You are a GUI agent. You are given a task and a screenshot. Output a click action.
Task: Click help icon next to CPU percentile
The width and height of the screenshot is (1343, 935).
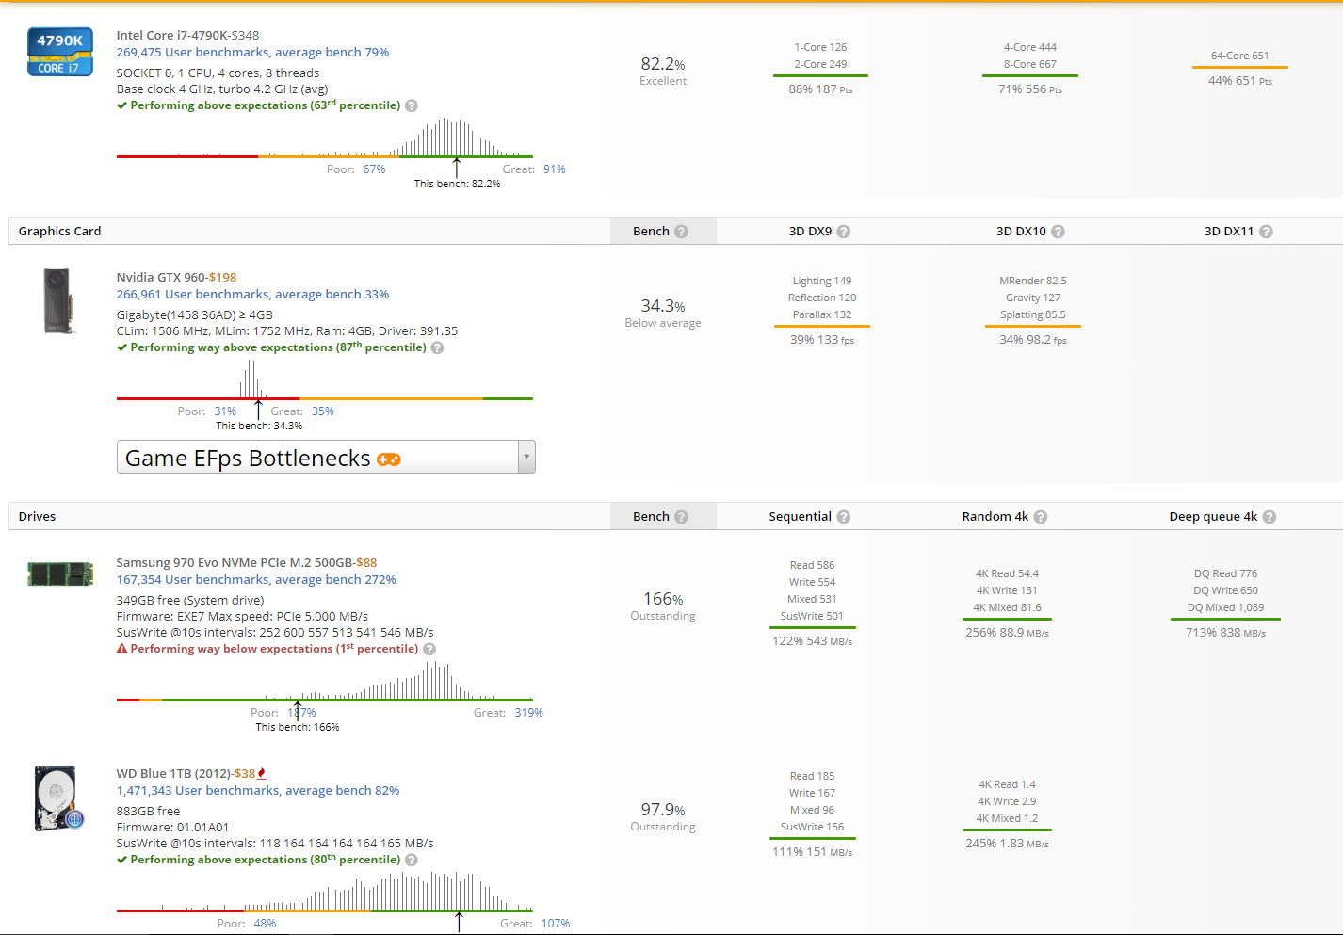tap(412, 105)
